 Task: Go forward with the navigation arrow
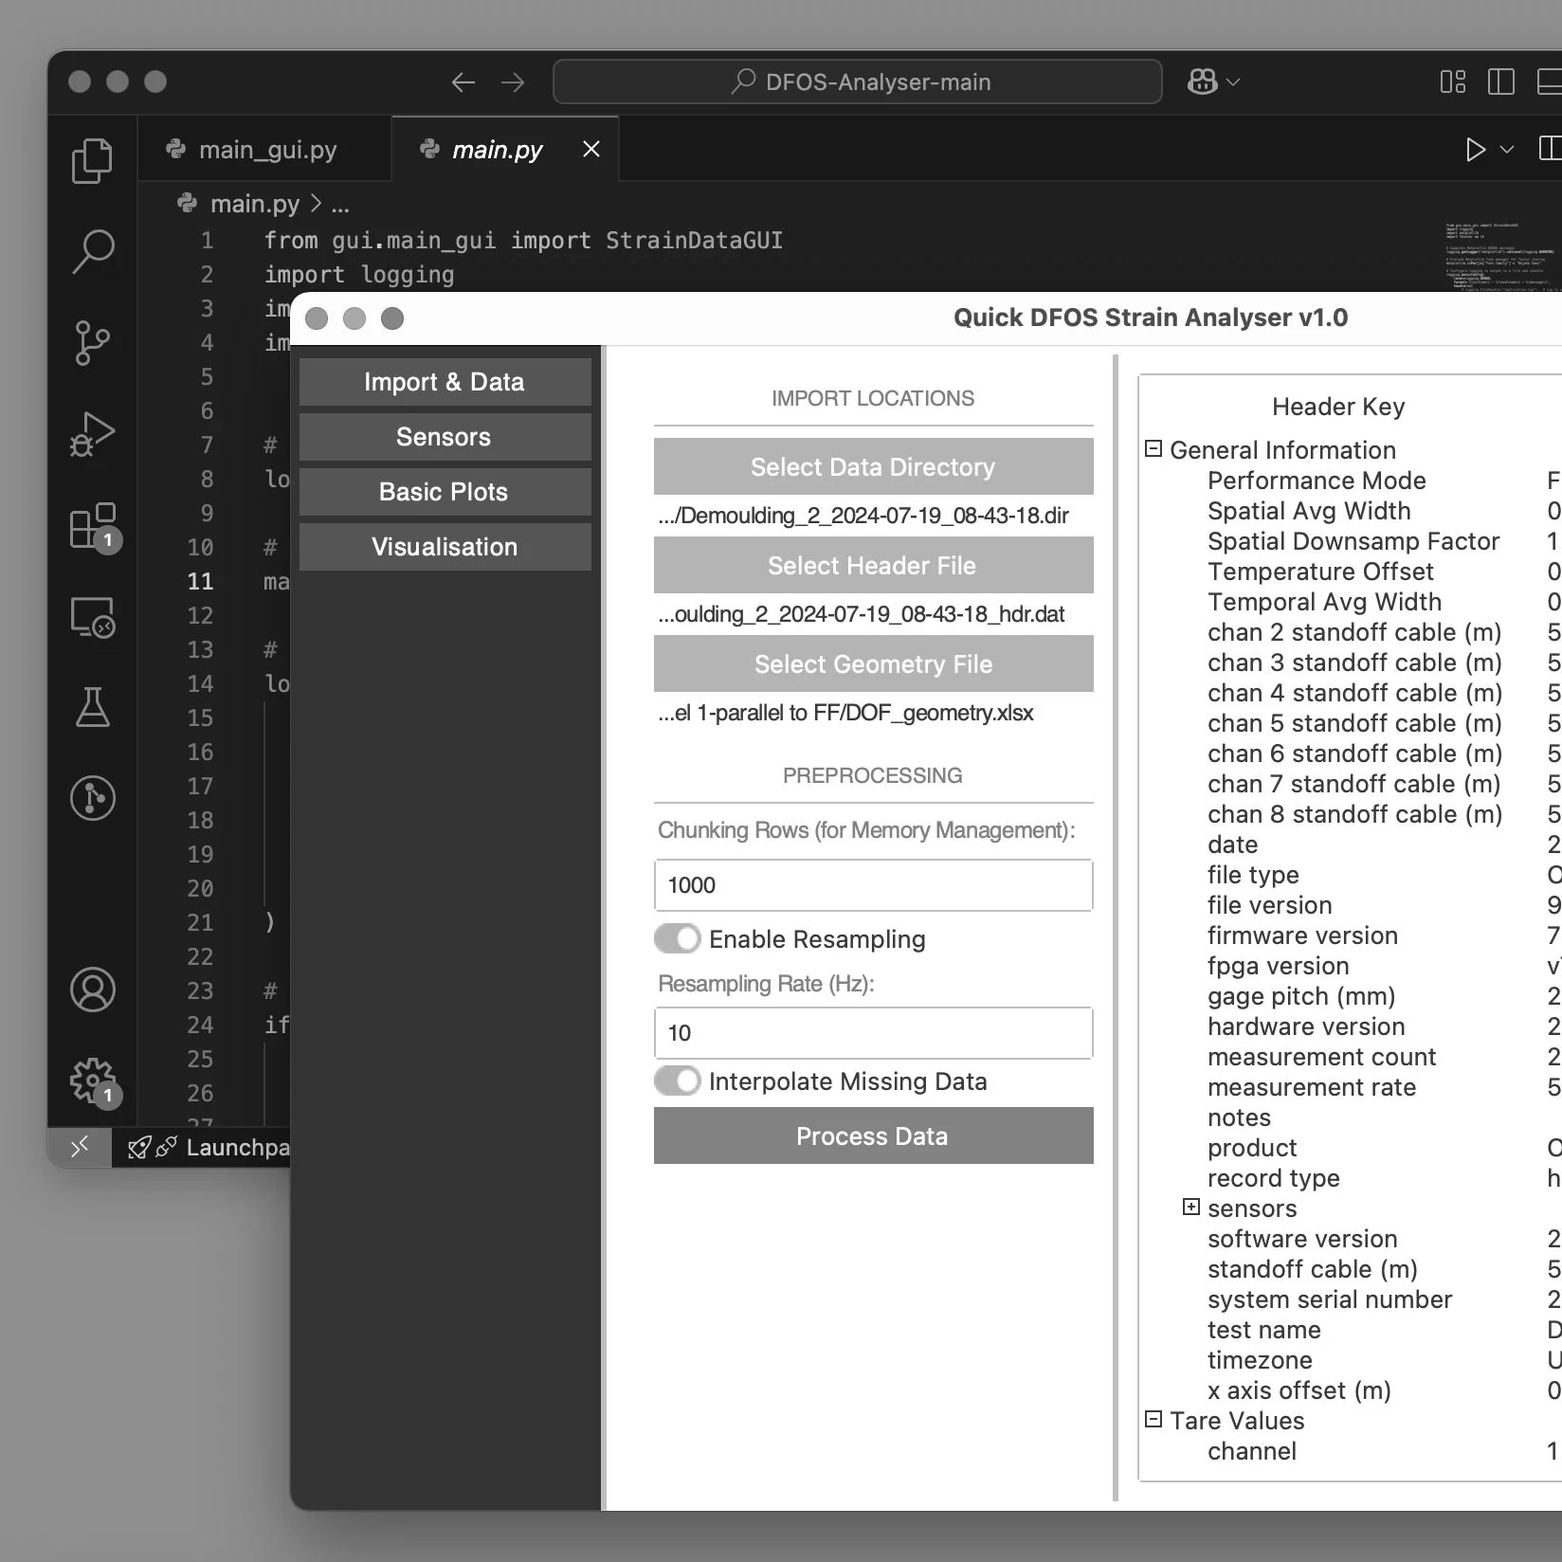tap(513, 82)
